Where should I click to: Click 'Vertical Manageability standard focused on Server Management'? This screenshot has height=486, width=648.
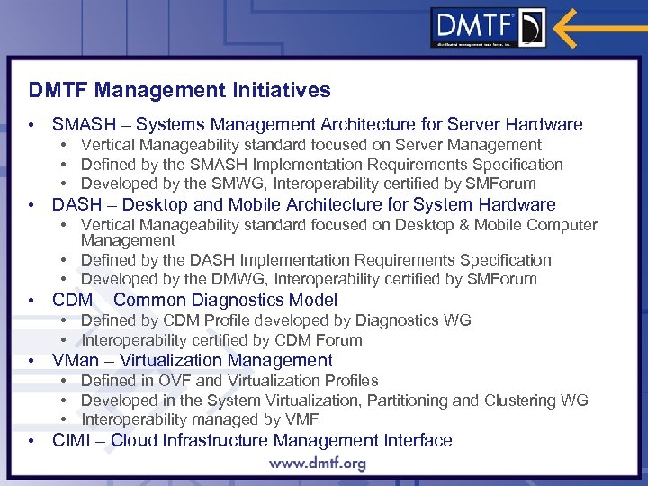click(311, 145)
